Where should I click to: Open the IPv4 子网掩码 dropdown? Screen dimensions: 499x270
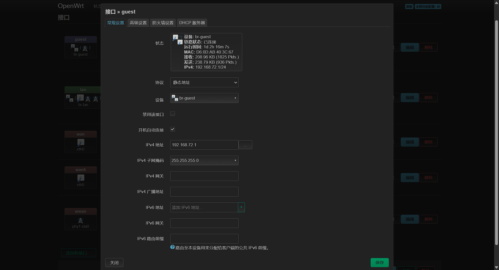tap(204, 161)
